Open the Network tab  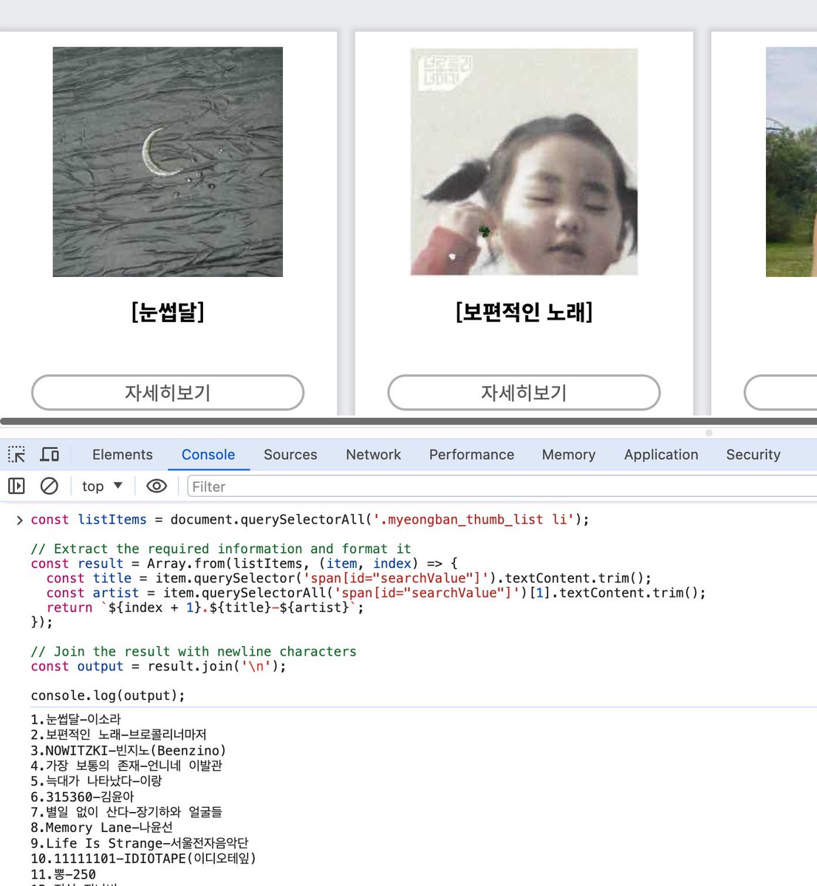(373, 455)
